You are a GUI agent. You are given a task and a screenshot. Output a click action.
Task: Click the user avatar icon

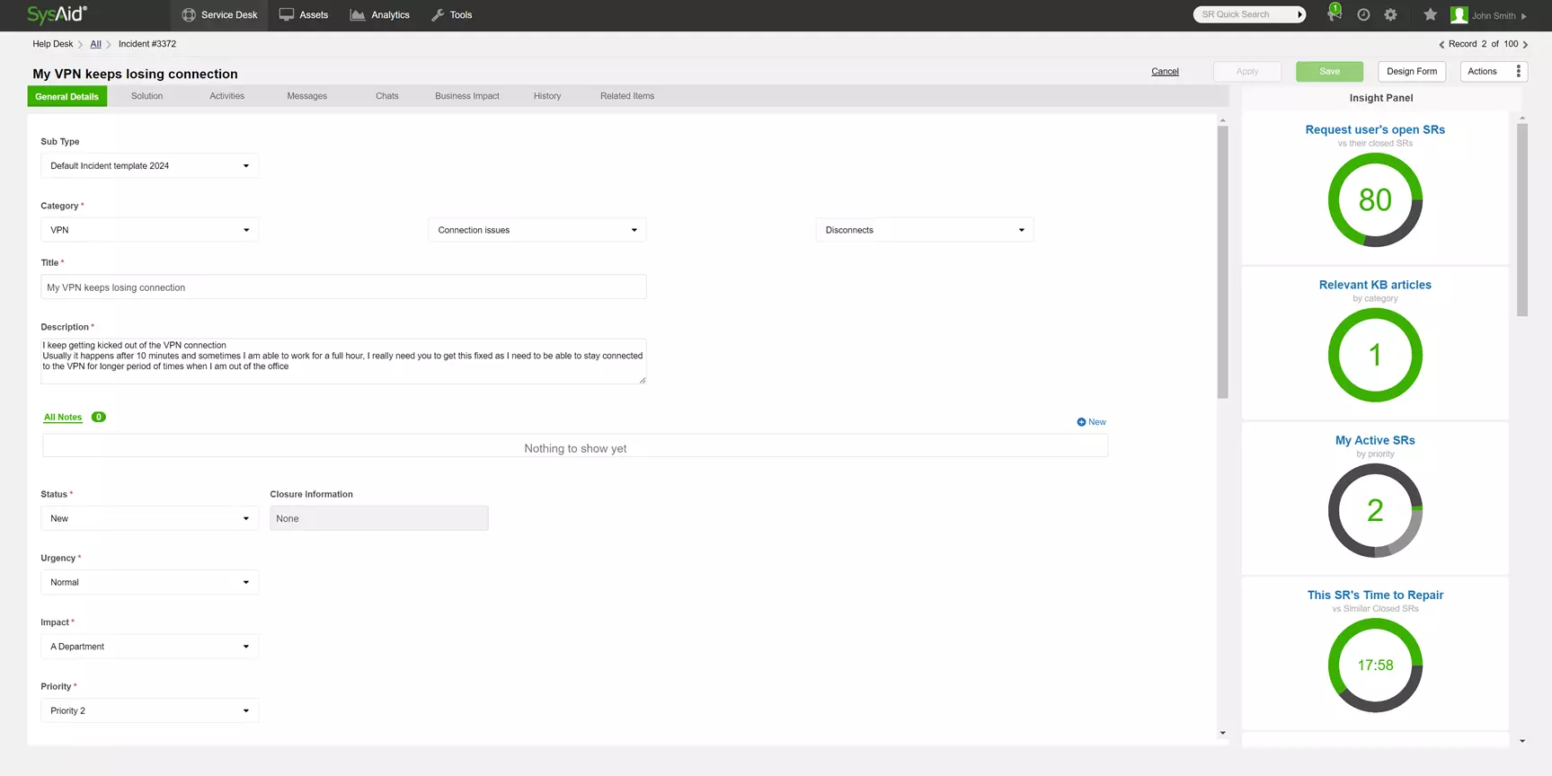click(x=1459, y=15)
